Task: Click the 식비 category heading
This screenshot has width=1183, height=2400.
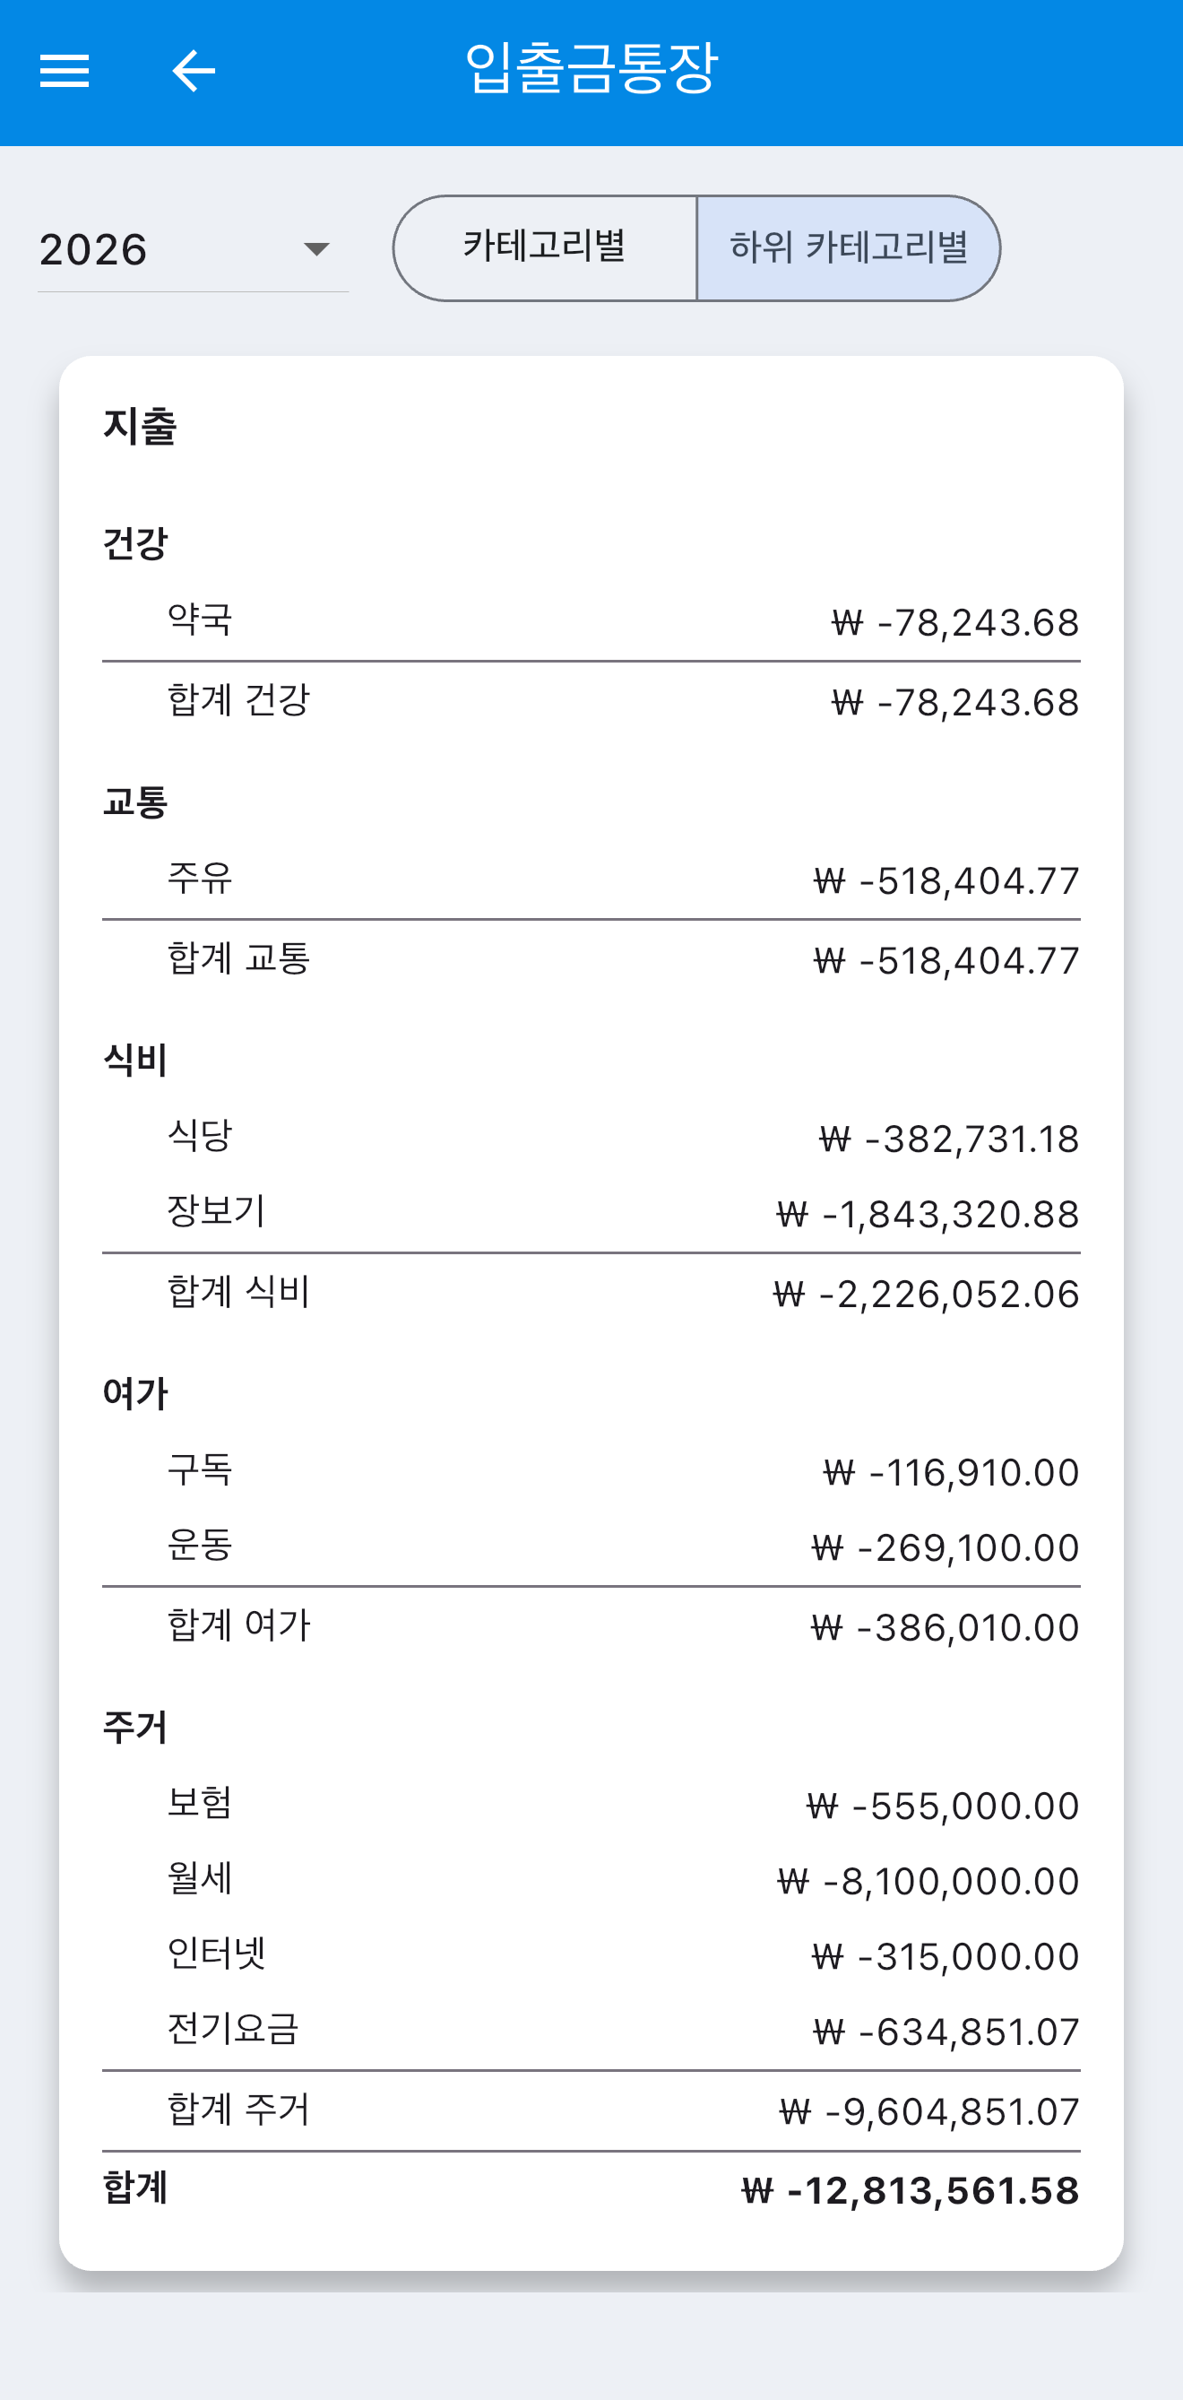Action: [x=135, y=1061]
